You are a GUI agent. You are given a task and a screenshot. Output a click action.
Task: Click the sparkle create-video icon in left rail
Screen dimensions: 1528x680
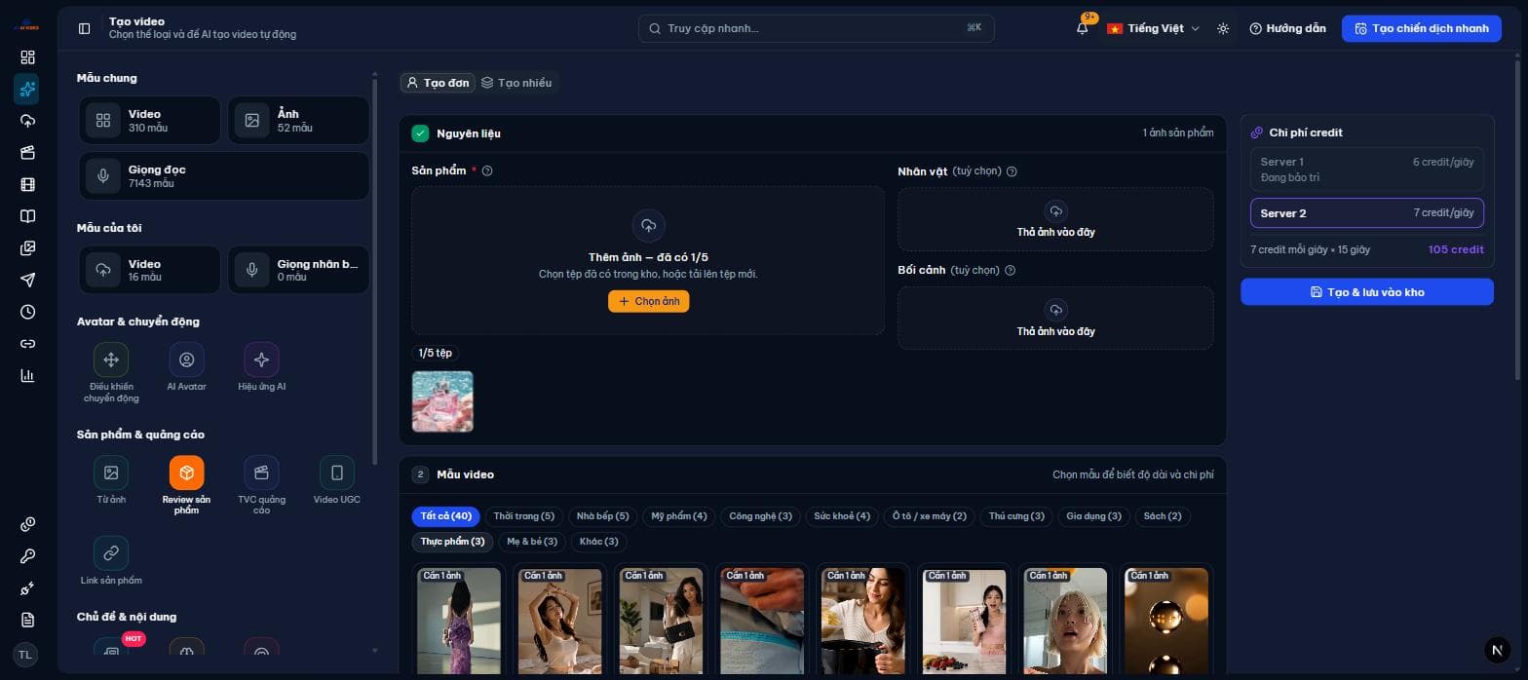27,90
